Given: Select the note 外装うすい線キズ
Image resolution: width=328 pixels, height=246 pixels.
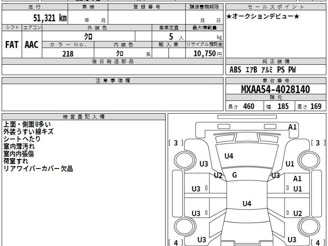Looking at the screenshot, I should [28, 131].
